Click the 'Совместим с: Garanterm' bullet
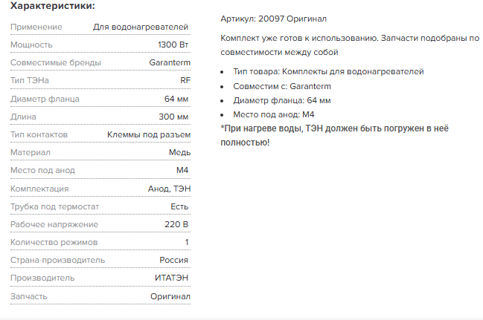The height and width of the screenshot is (320, 483). click(x=282, y=86)
